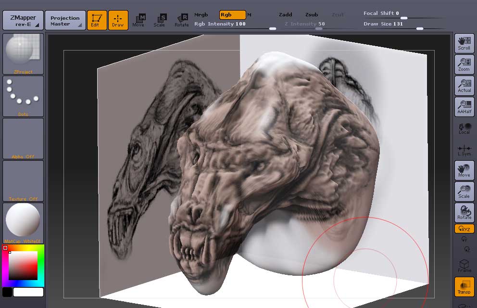Select the Rotate tool in the top toolbar

pyautogui.click(x=181, y=20)
